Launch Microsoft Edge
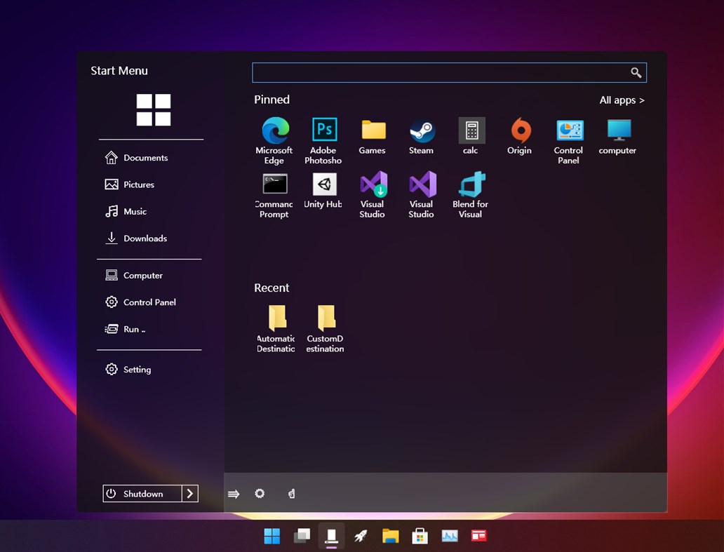Image resolution: width=724 pixels, height=552 pixels. (274, 130)
